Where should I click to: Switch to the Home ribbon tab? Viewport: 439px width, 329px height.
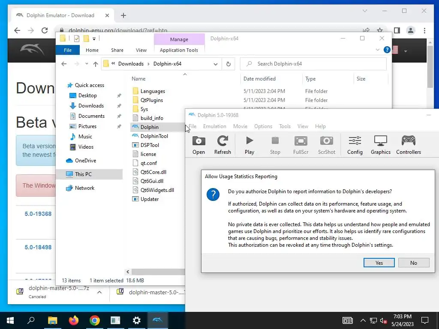(92, 50)
